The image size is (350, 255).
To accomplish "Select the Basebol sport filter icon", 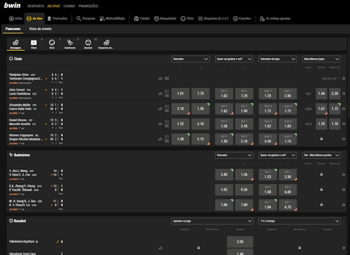I will (x=88, y=44).
